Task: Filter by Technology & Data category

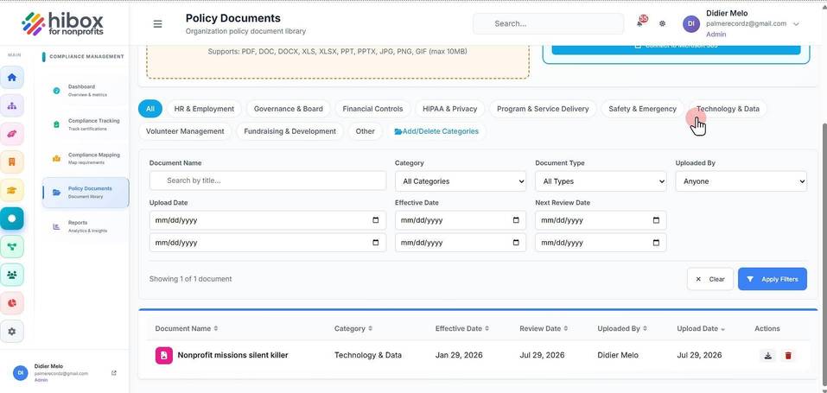Action: click(x=728, y=109)
